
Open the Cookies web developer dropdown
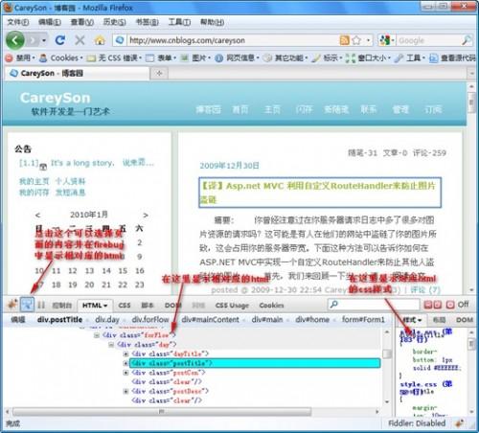[x=60, y=57]
